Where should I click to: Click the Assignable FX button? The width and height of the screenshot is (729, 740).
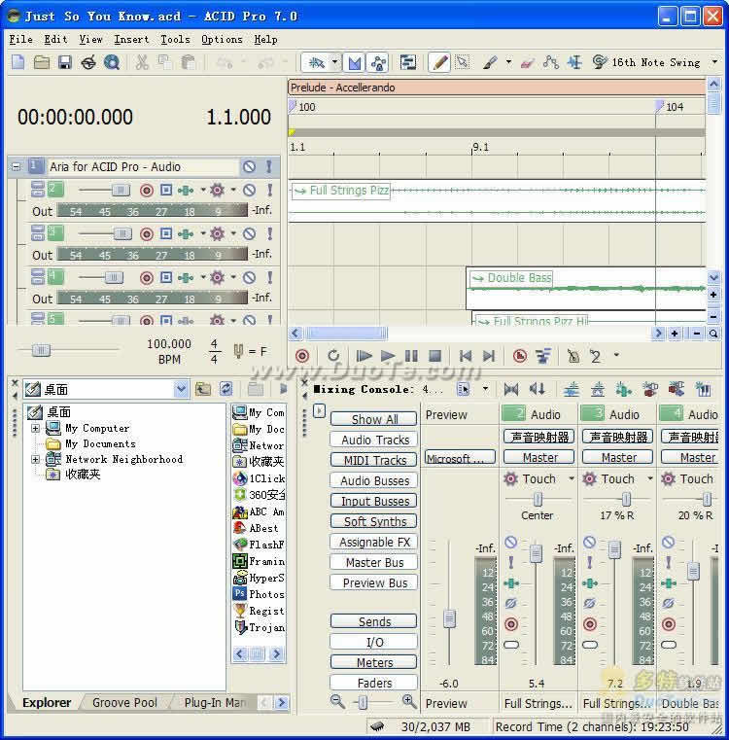coord(373,542)
